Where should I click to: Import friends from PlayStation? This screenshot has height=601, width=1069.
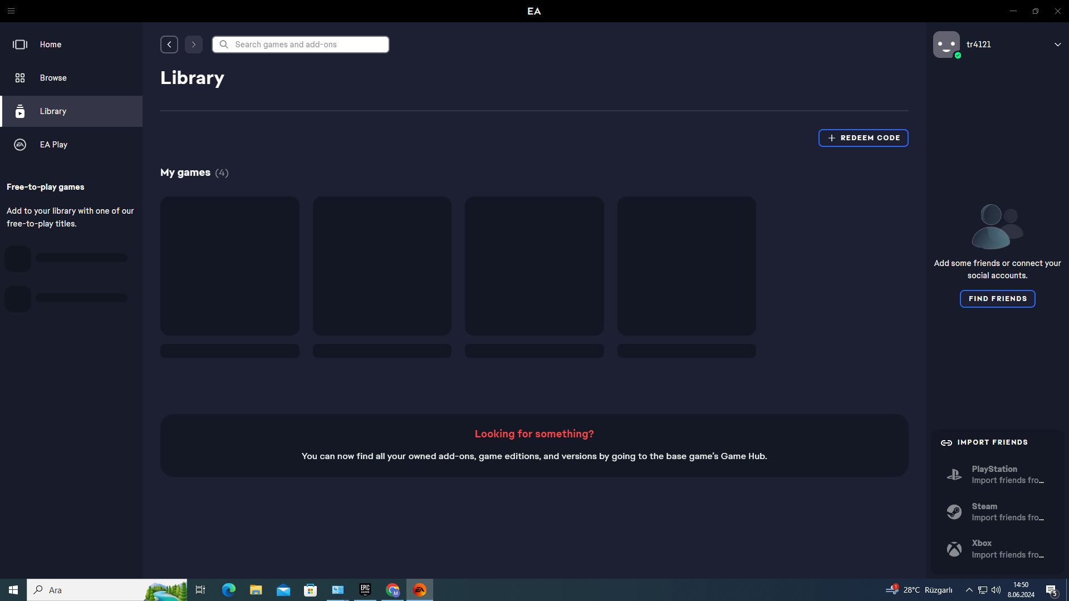pos(998,475)
